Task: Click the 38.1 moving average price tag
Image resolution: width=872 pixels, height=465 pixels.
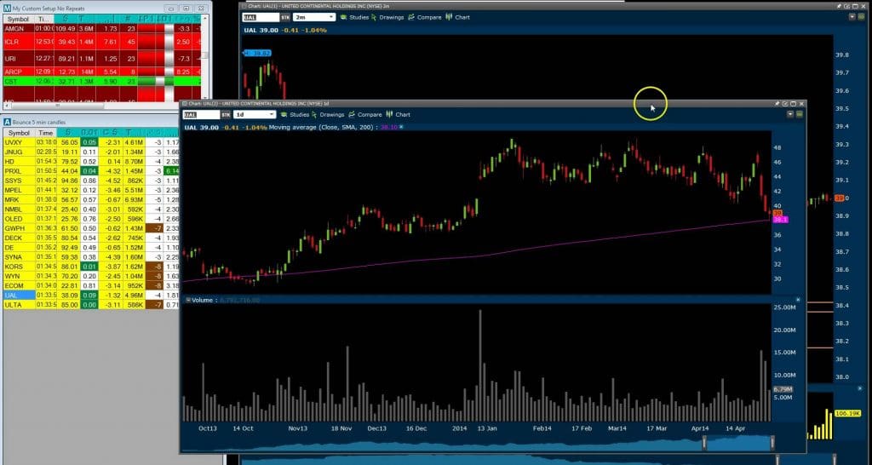Action: (780, 220)
